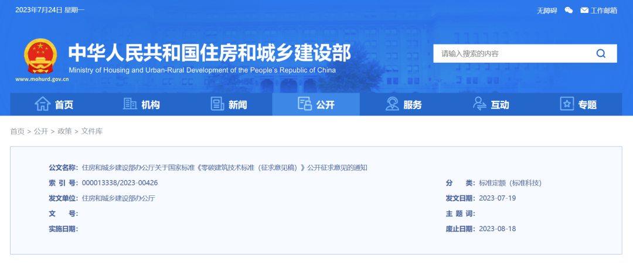Click the building icon beside 机构
This screenshot has width=633, height=271.
pyautogui.click(x=130, y=104)
